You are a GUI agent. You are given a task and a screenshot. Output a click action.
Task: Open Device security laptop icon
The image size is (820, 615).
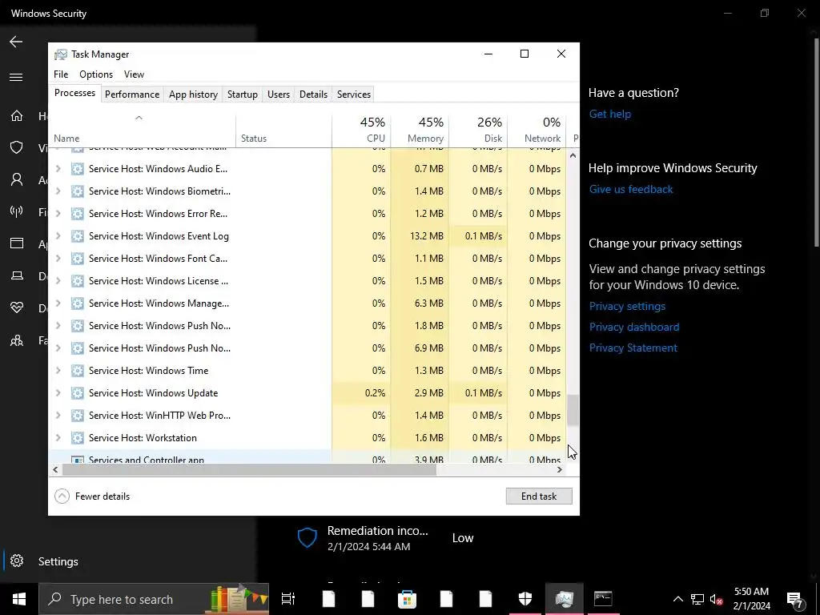[17, 275]
